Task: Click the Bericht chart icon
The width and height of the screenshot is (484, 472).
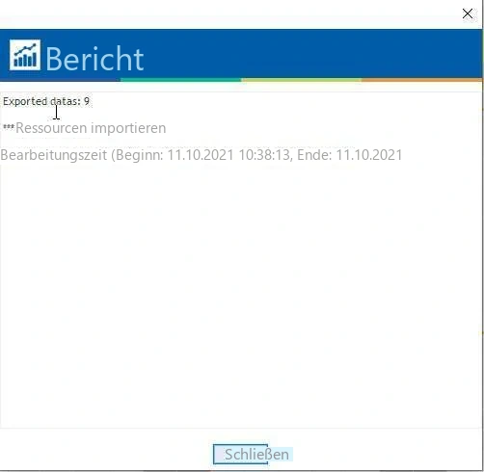Action: [x=25, y=55]
